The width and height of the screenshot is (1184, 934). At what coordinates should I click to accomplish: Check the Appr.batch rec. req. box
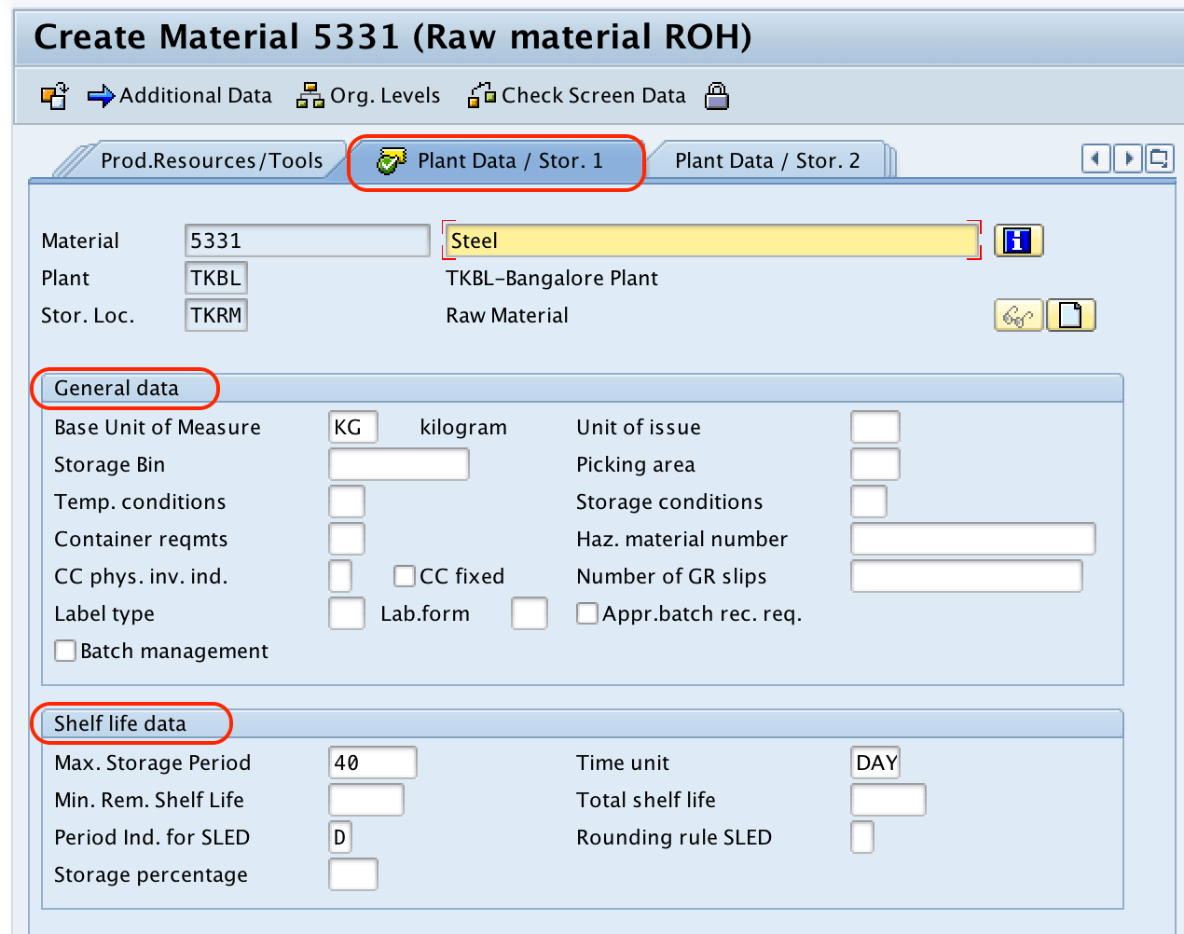(586, 613)
